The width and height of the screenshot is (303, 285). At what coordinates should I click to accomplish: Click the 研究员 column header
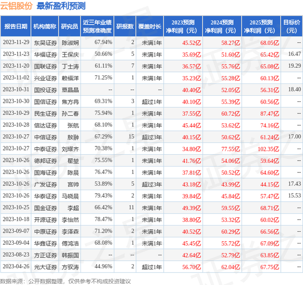coord(70,26)
